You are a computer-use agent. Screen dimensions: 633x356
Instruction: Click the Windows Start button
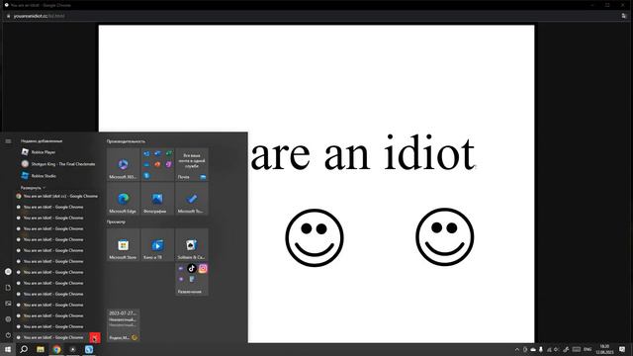coord(8,349)
